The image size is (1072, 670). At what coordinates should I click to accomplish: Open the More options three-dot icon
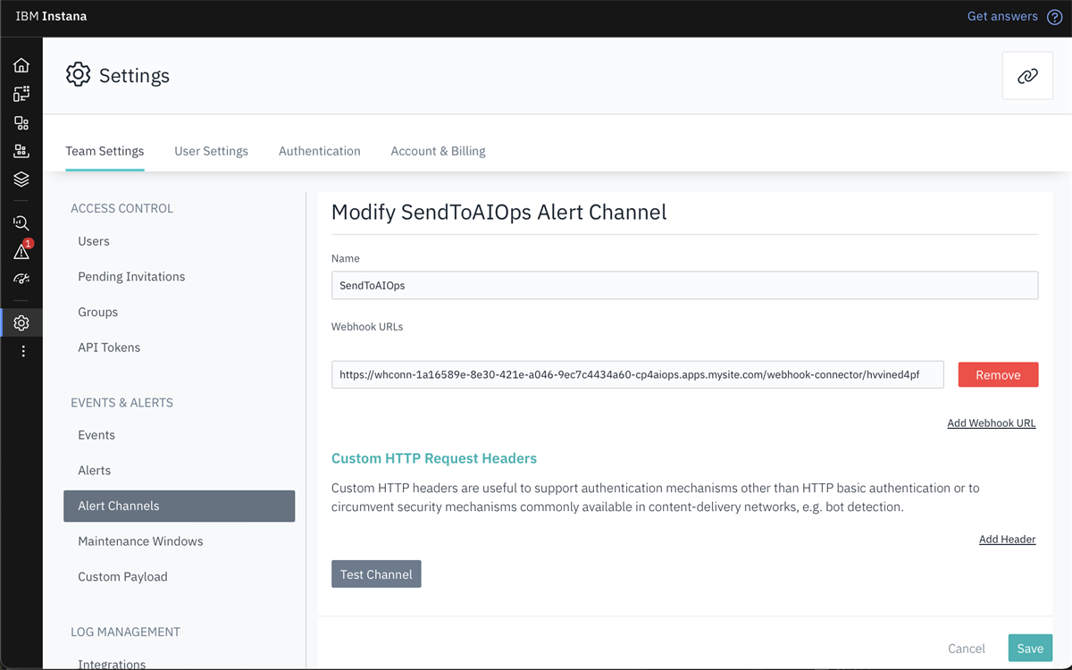[23, 352]
